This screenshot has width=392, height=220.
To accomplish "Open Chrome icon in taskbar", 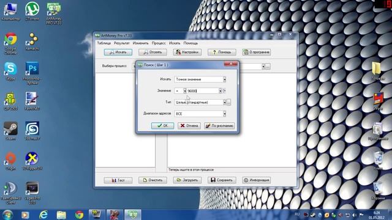I will [x=79, y=215].
